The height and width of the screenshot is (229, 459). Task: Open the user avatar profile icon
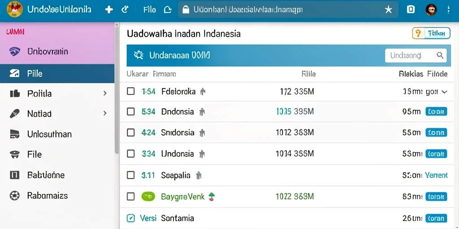(x=431, y=10)
